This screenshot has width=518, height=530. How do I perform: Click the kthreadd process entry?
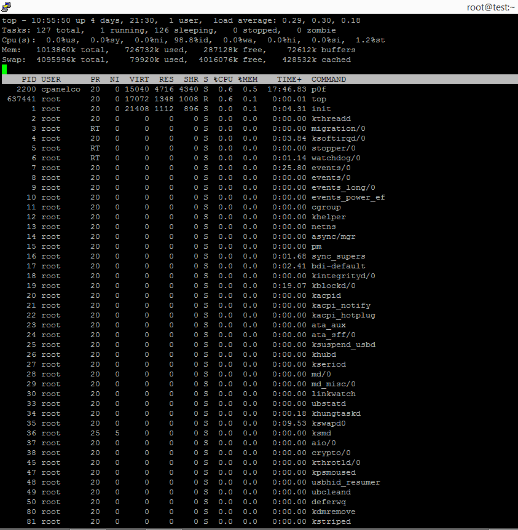click(x=331, y=119)
